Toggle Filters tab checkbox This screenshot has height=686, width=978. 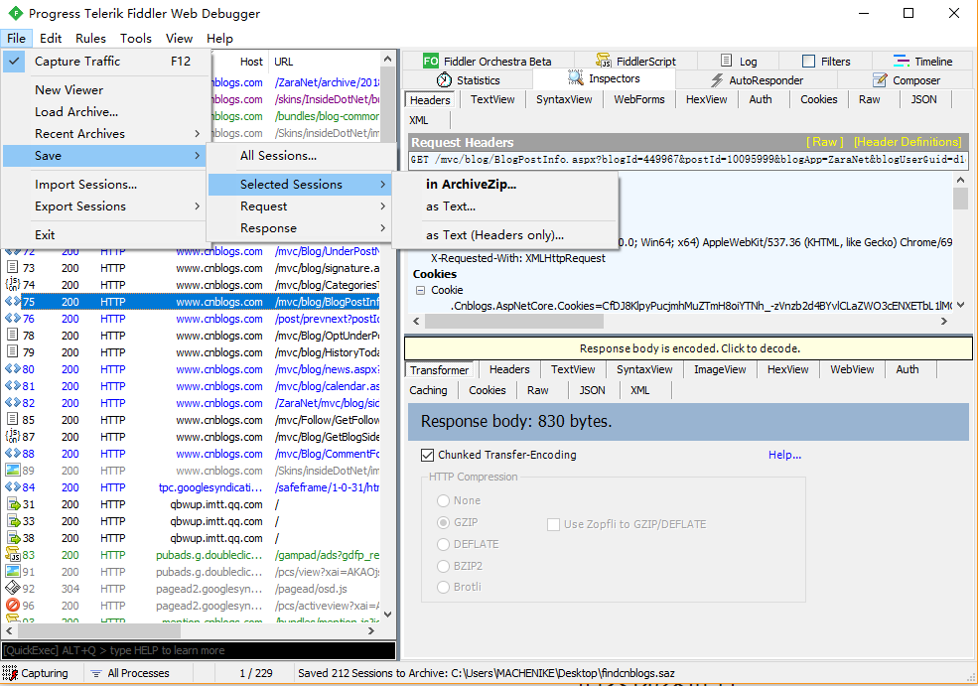click(808, 62)
